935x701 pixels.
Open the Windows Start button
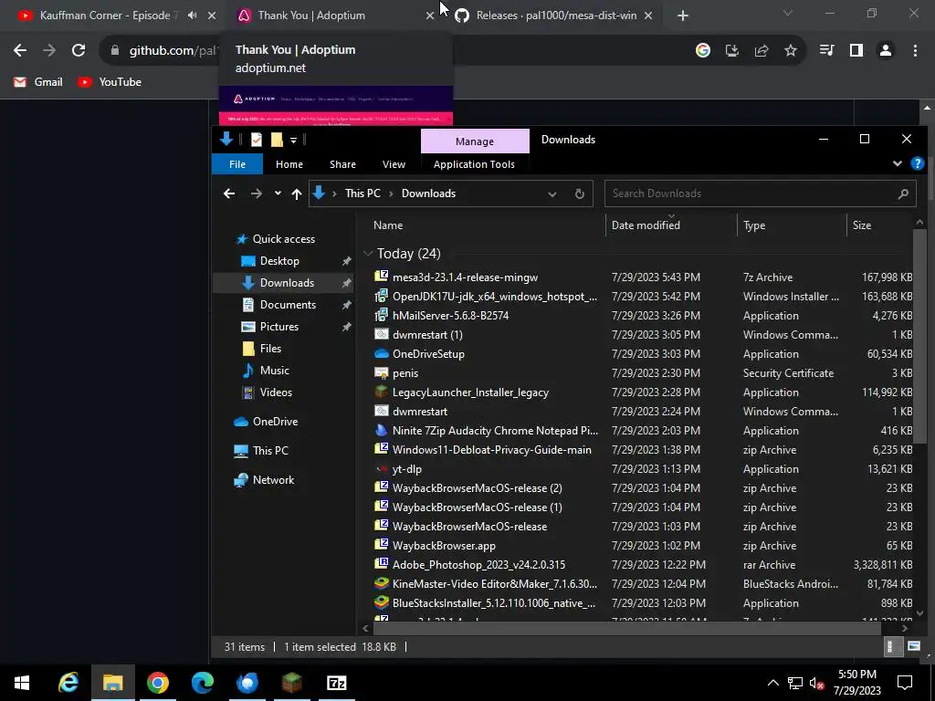coord(22,683)
